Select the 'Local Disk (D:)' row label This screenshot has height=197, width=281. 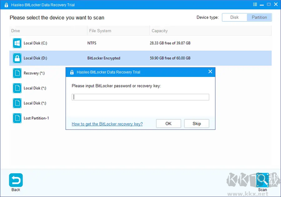(x=35, y=58)
